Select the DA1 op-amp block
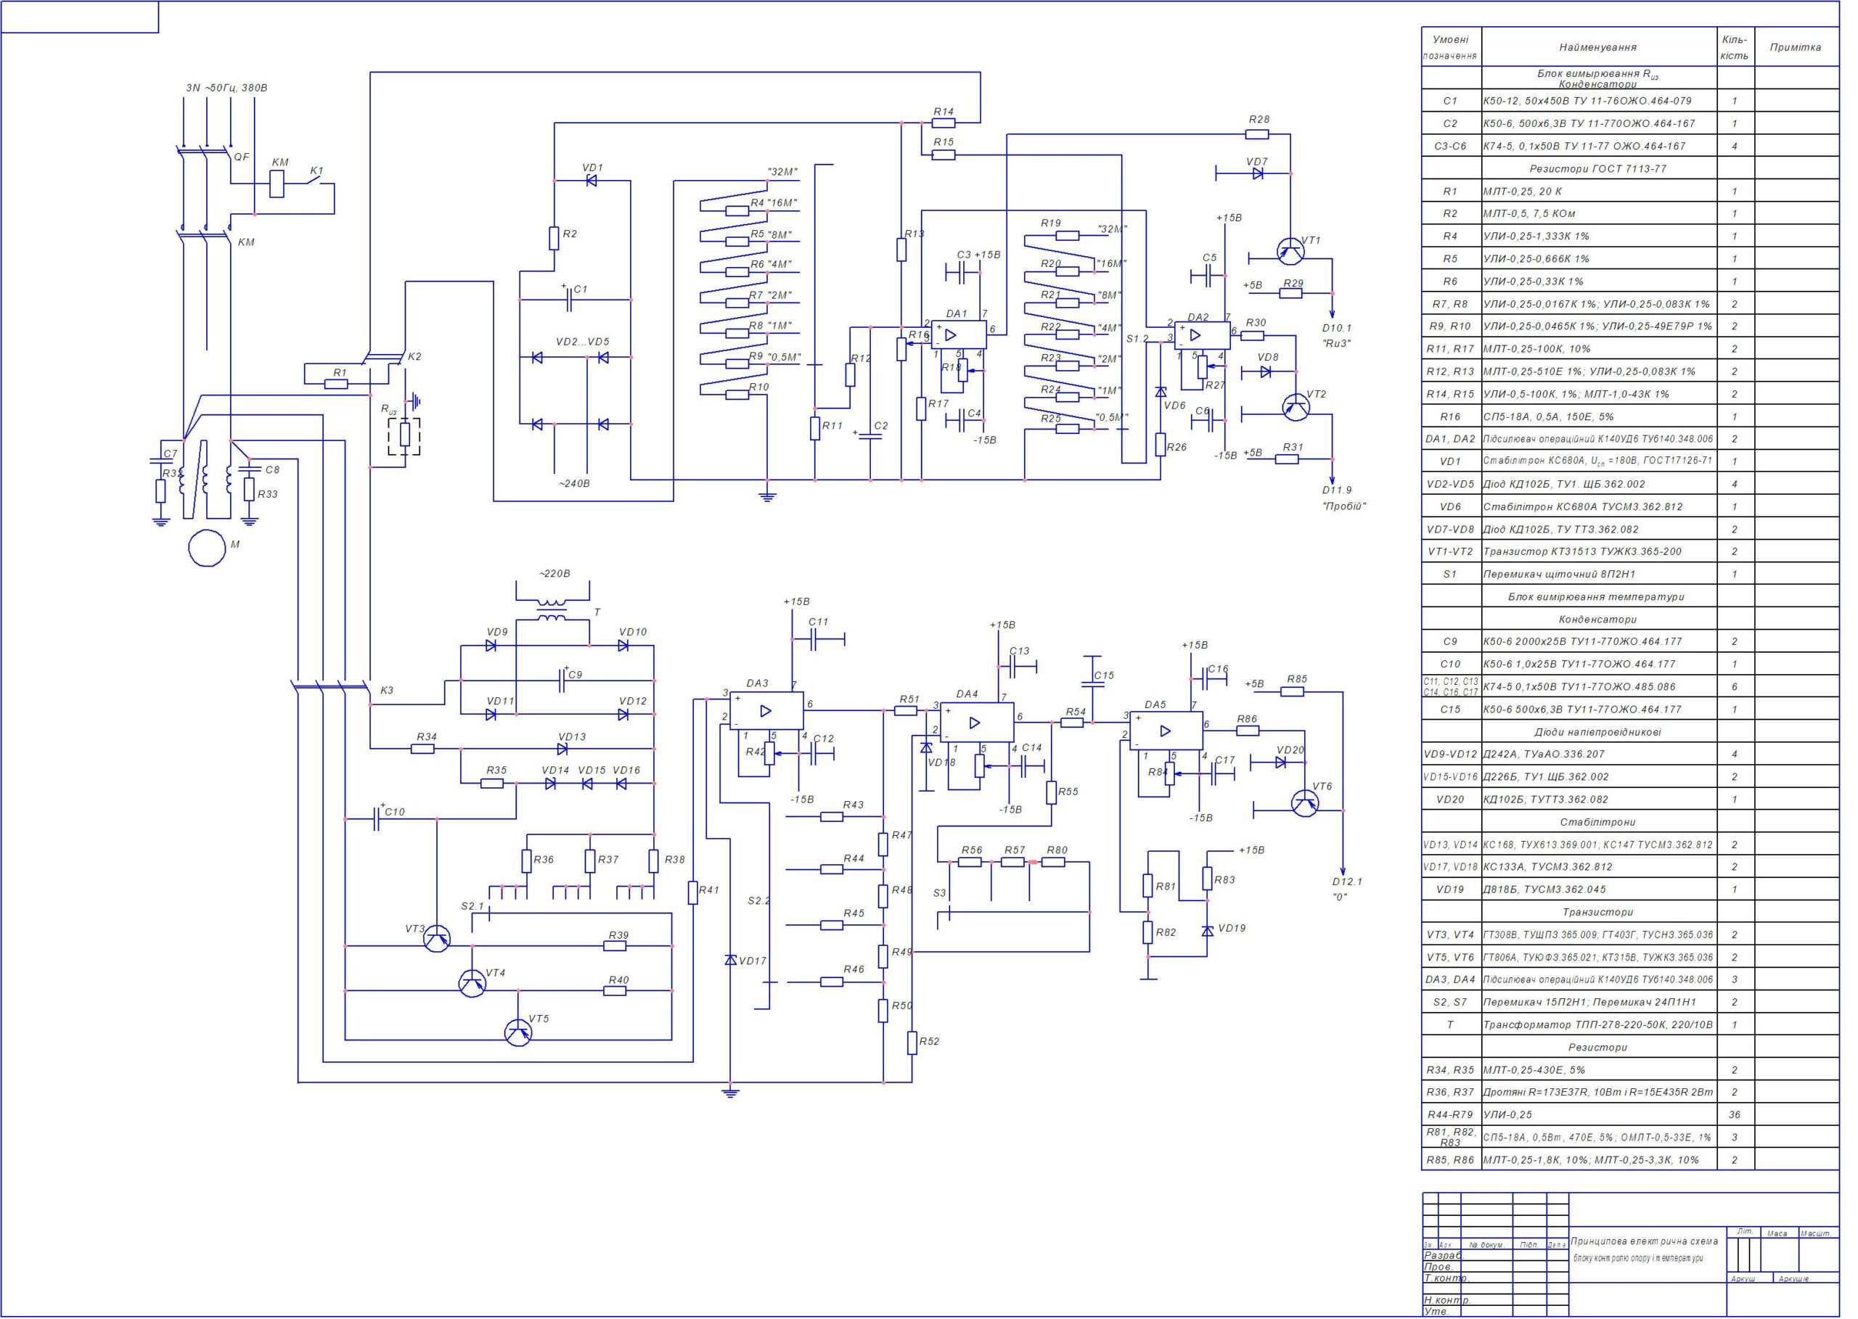The height and width of the screenshot is (1319, 1858). (x=959, y=334)
